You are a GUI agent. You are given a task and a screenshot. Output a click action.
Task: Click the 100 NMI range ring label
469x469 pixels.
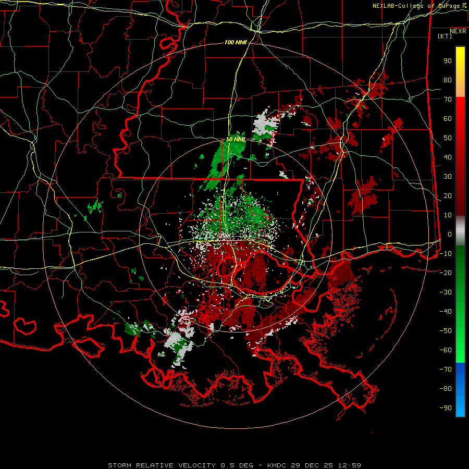(x=236, y=43)
